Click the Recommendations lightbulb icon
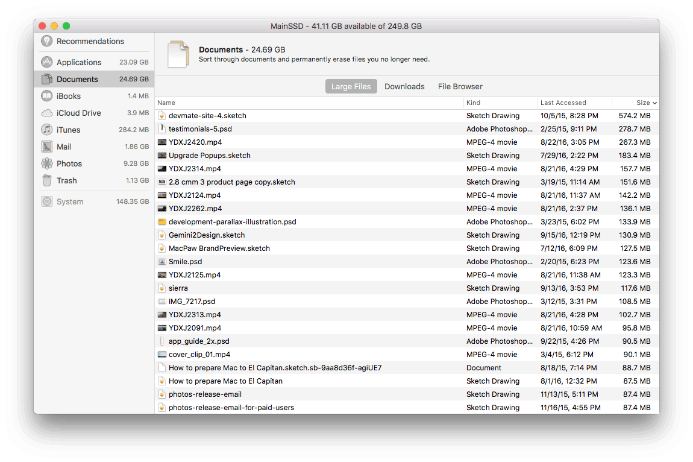This screenshot has width=693, height=462. 47,41
